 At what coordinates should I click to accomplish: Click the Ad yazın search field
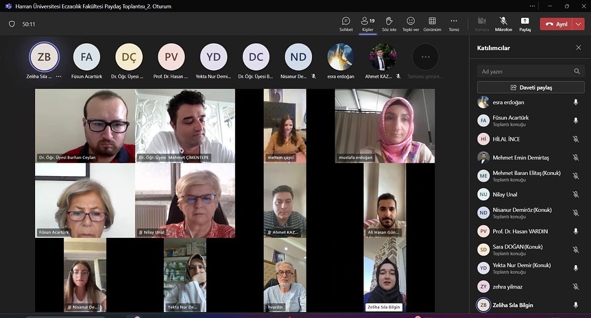pos(524,71)
